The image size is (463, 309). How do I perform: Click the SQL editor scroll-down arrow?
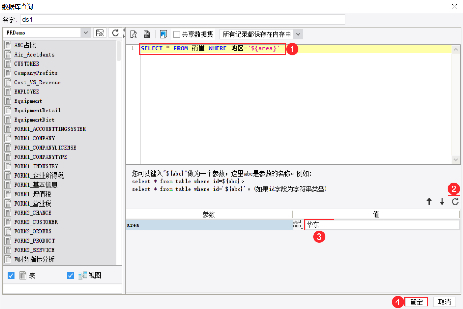pos(455,160)
